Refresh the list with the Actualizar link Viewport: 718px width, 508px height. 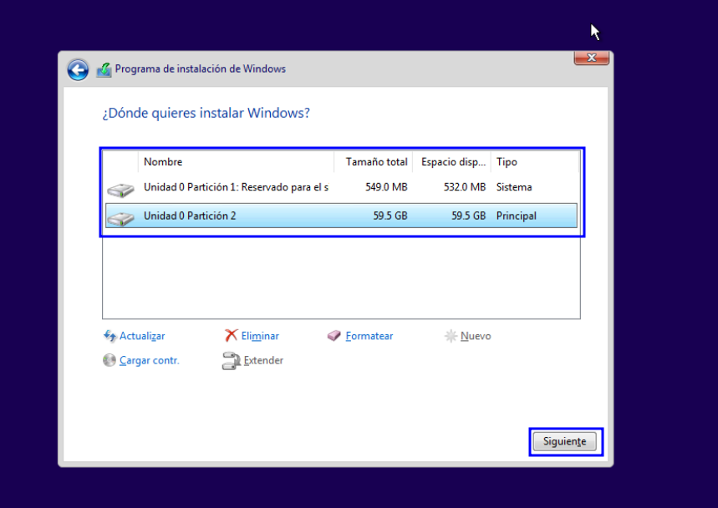pyautogui.click(x=142, y=336)
